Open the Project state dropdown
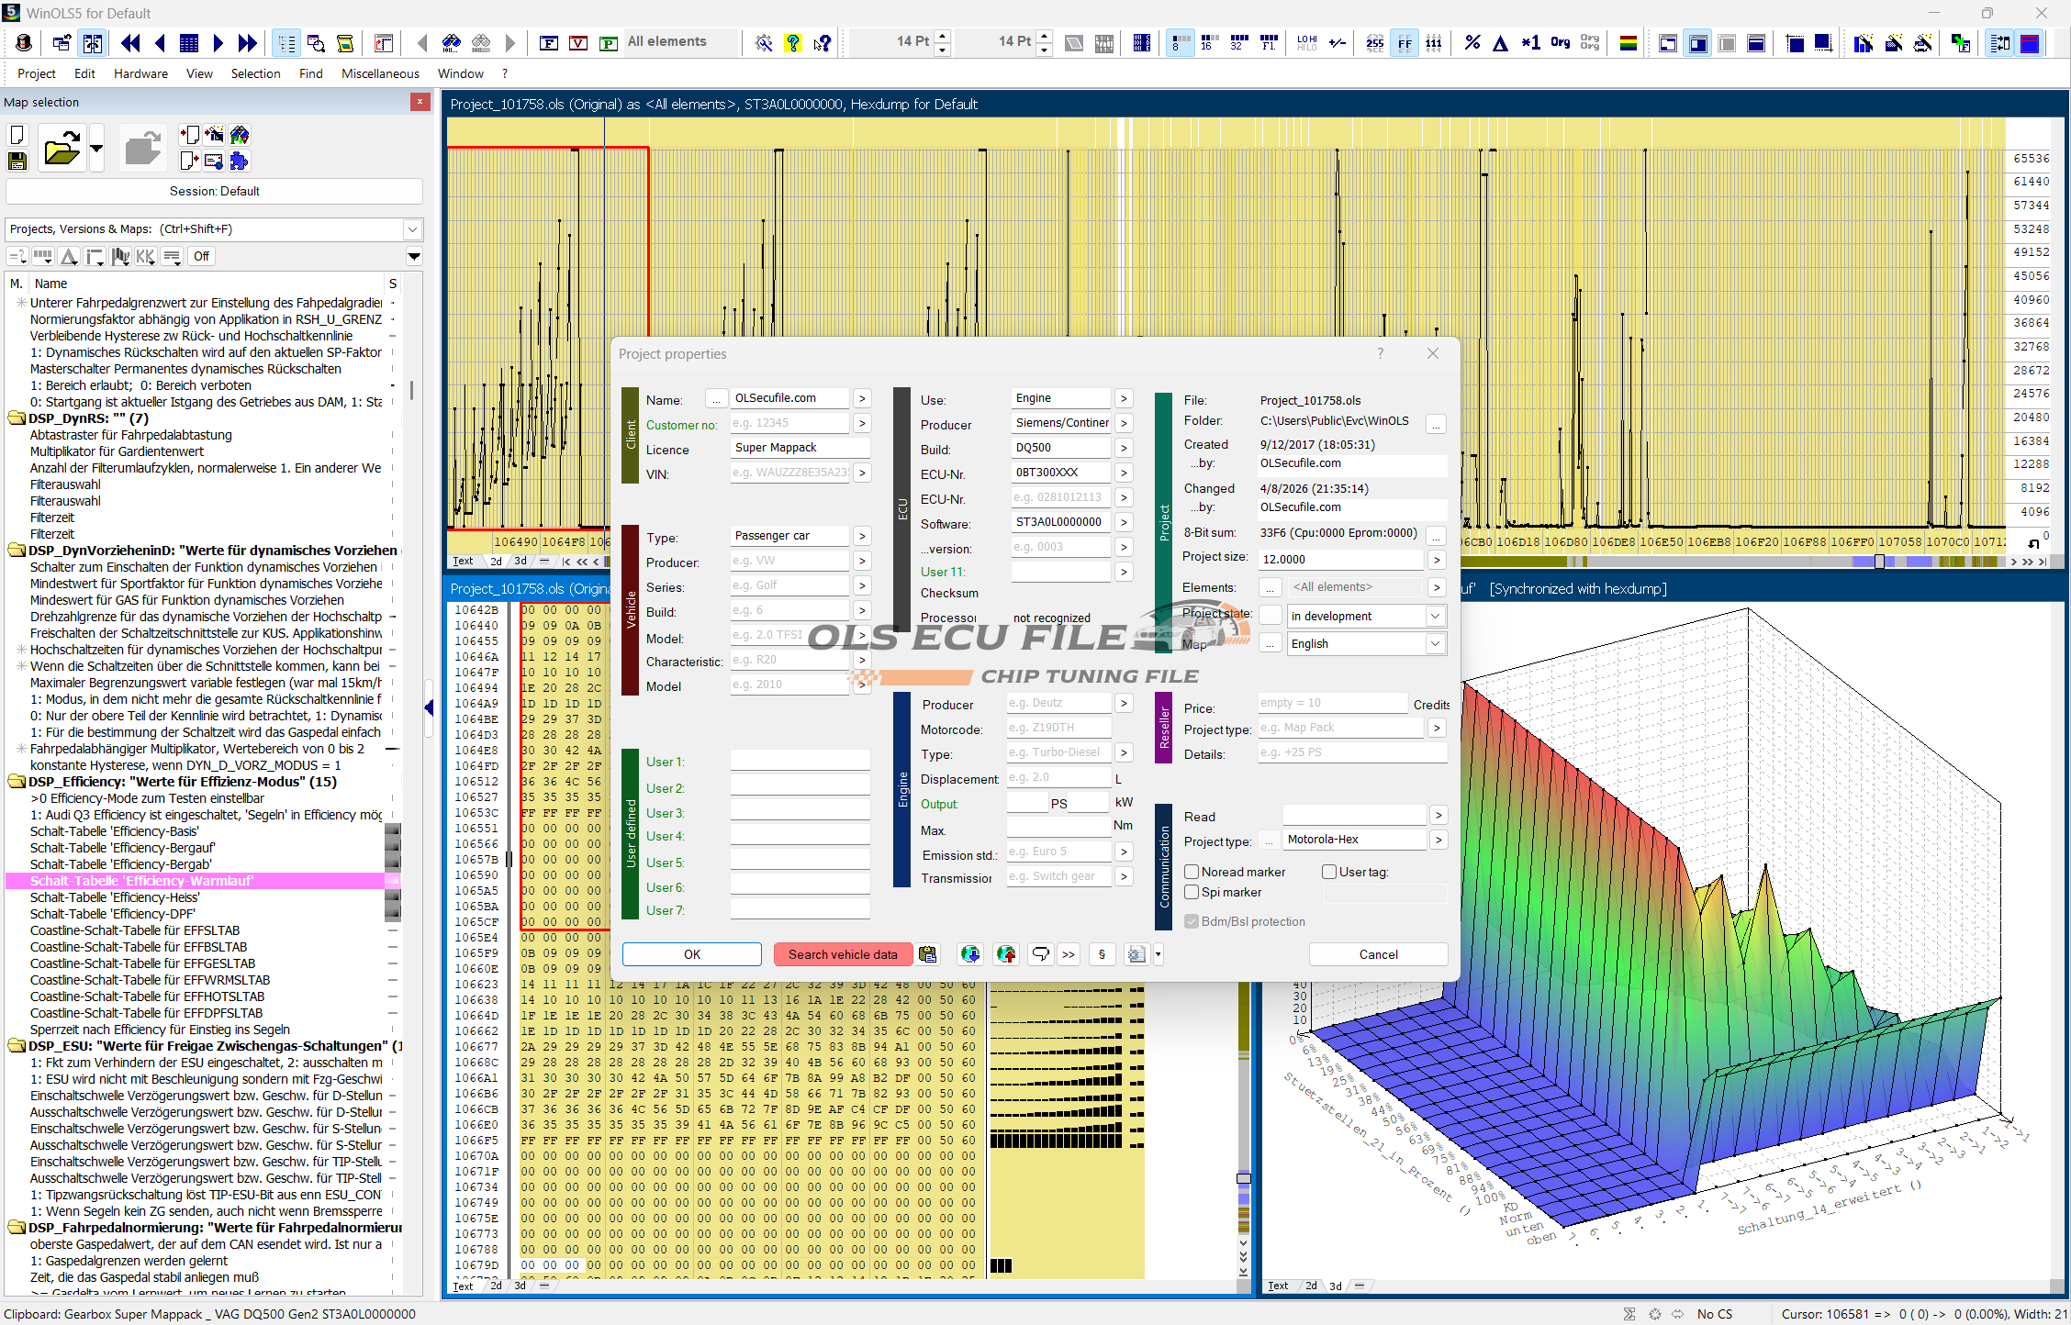Image resolution: width=2071 pixels, height=1325 pixels. pos(1435,617)
